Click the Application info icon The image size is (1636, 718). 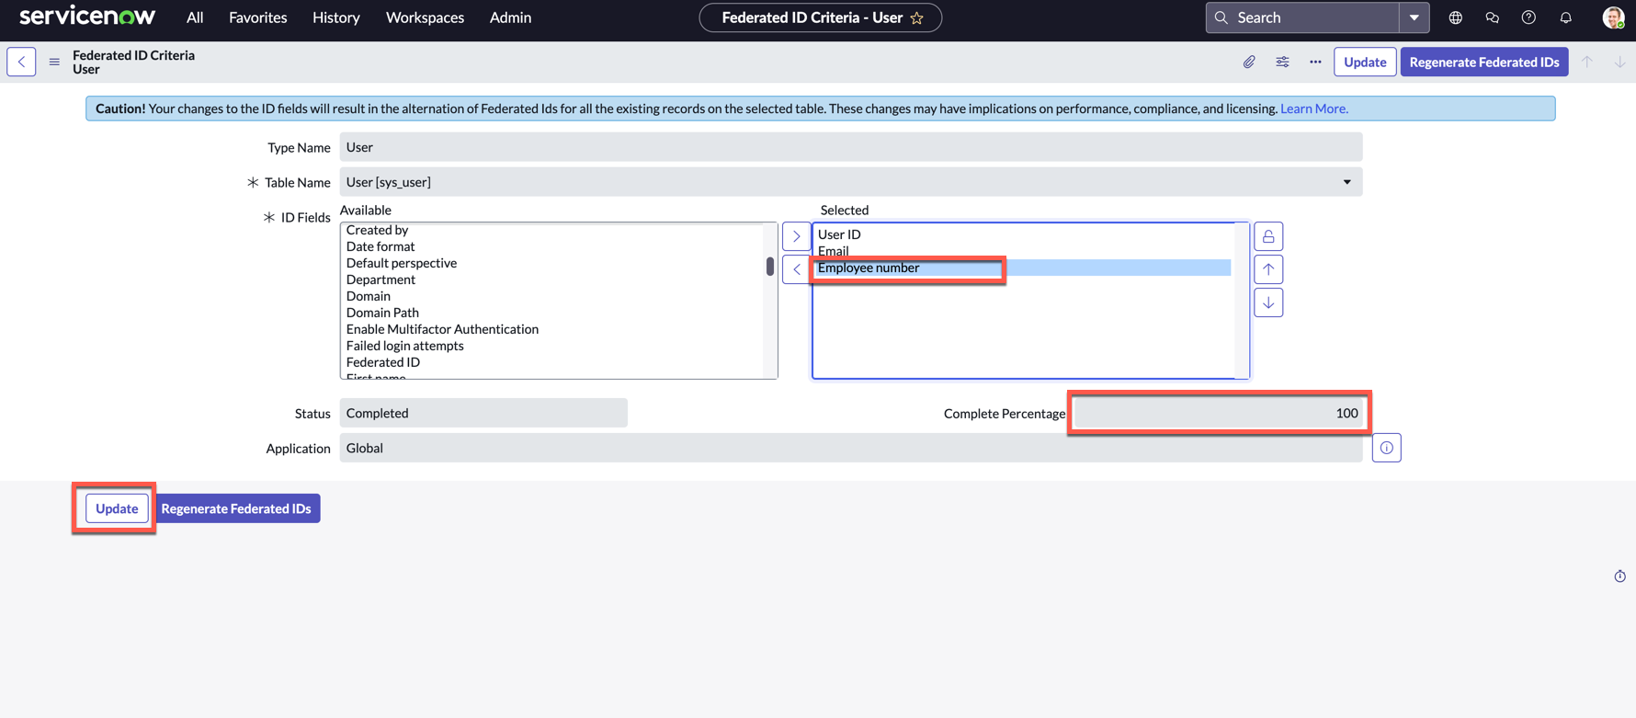pyautogui.click(x=1386, y=448)
